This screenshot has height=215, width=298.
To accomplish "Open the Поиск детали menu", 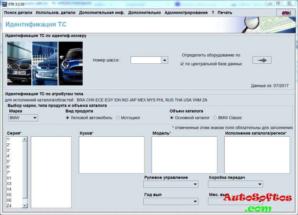I will coord(18,13).
